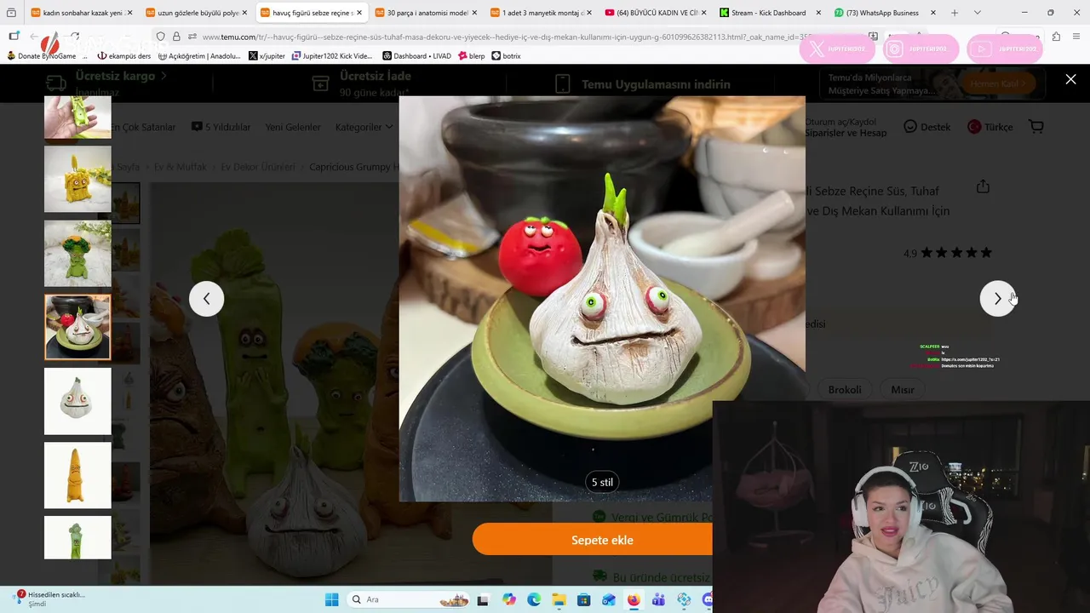Select the Brokoli style option
The height and width of the screenshot is (613, 1090).
click(x=845, y=390)
